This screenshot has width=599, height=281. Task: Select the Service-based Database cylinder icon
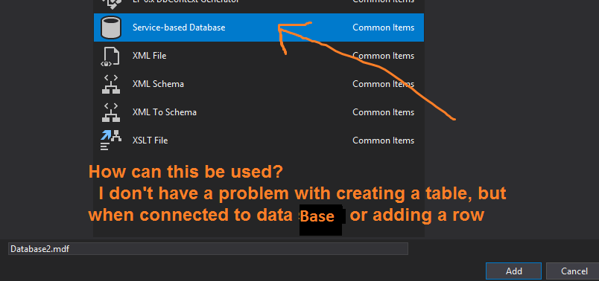111,28
